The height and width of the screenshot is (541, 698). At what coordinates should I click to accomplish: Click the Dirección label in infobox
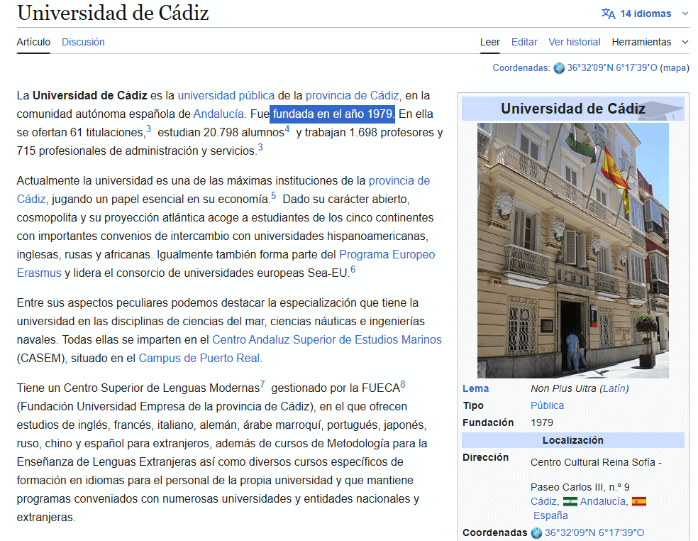[485, 458]
